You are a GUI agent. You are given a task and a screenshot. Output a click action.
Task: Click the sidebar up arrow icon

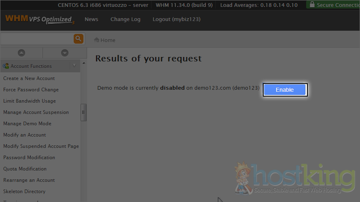(x=21, y=53)
